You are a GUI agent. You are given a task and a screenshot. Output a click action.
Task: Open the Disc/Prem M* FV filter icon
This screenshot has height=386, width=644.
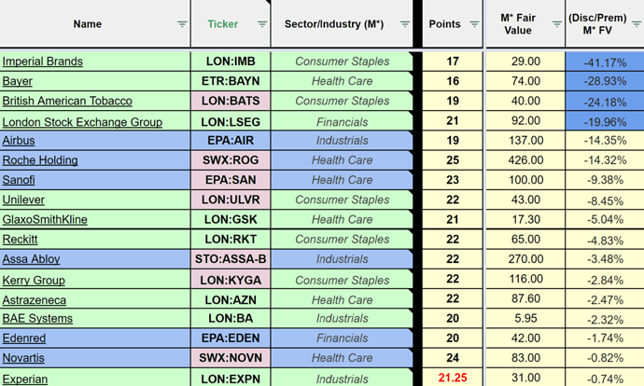(x=637, y=24)
